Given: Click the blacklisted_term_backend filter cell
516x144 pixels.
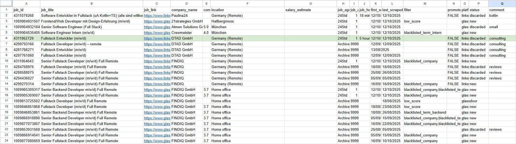Looking at the screenshot, I should pyautogui.click(x=425, y=113).
